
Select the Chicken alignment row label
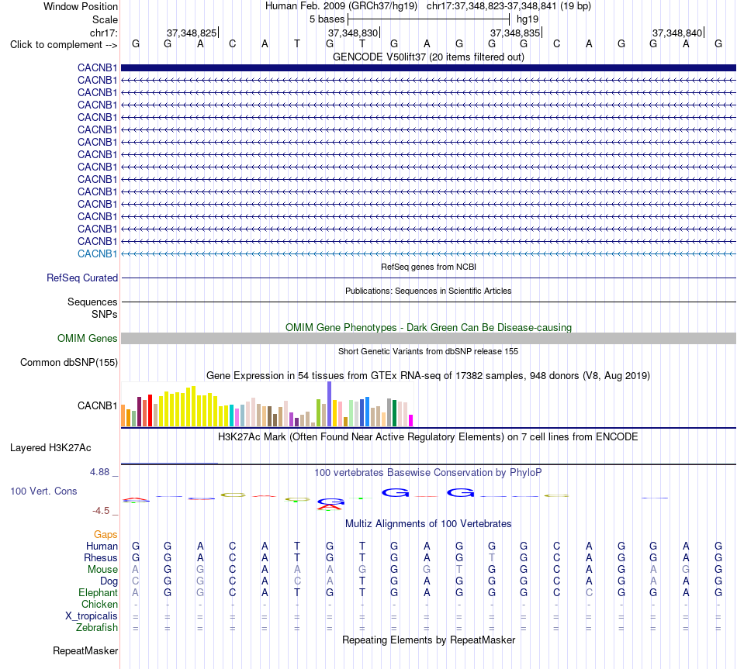[x=99, y=604]
